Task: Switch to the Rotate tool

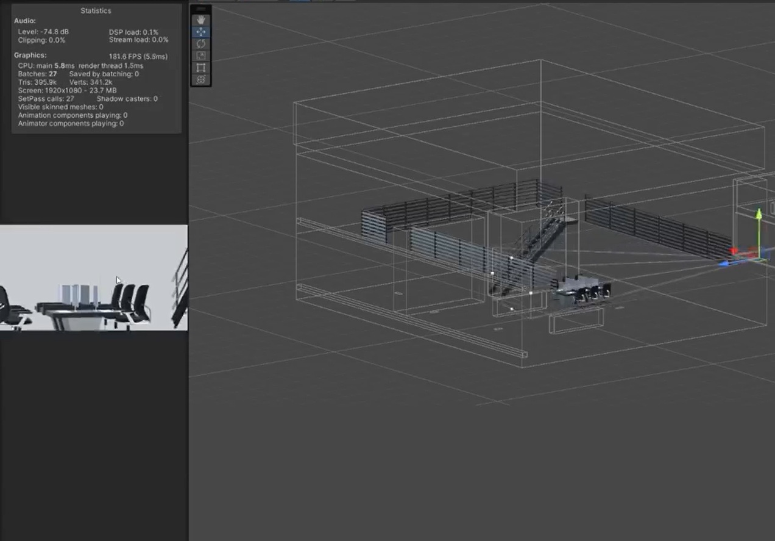Action: (x=200, y=43)
